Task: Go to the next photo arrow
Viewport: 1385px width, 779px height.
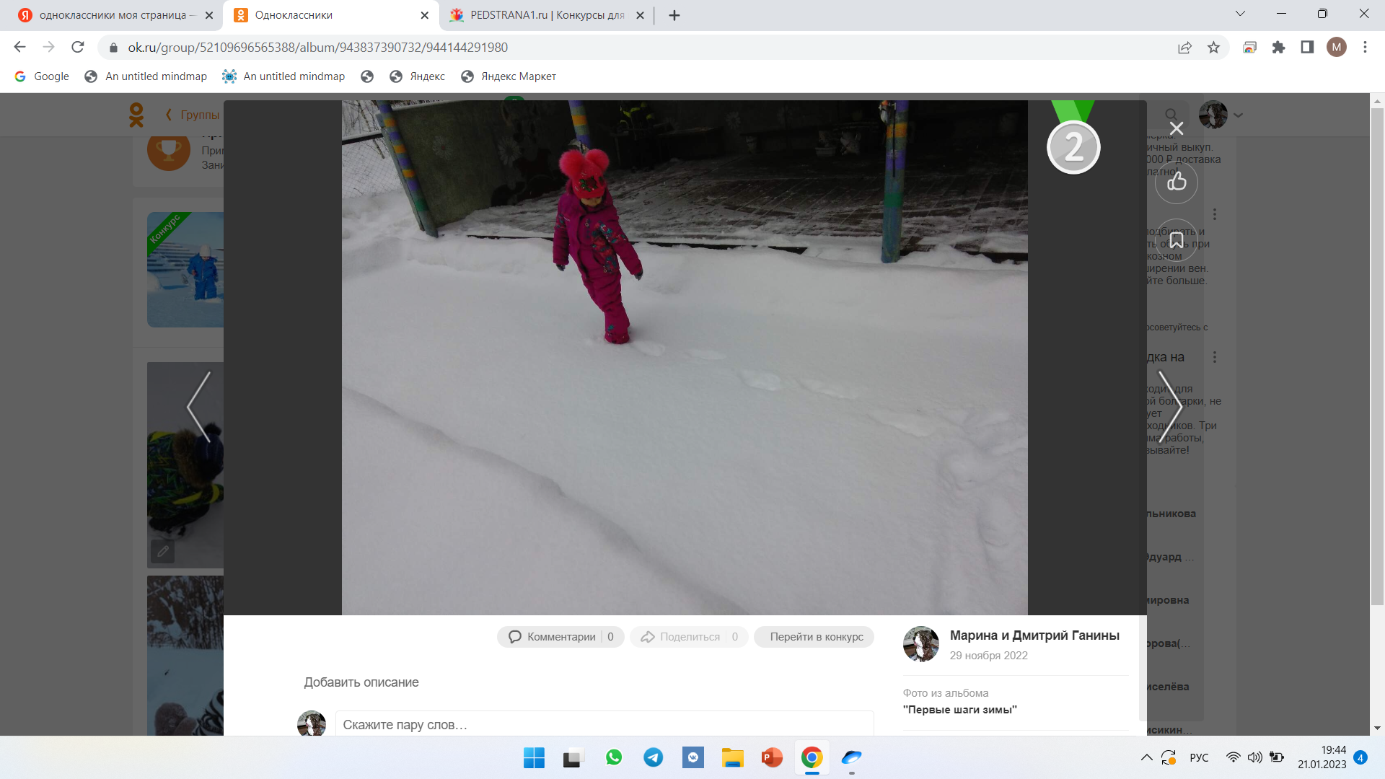Action: [x=1169, y=407]
